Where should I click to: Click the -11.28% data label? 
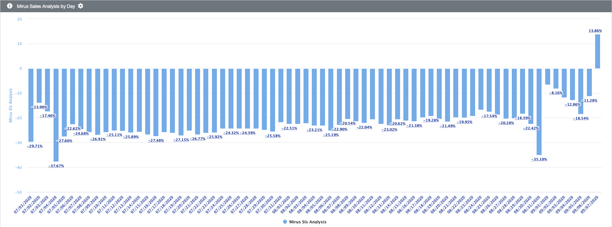tap(590, 100)
